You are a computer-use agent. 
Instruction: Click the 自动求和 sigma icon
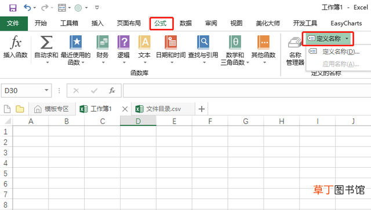click(x=46, y=42)
